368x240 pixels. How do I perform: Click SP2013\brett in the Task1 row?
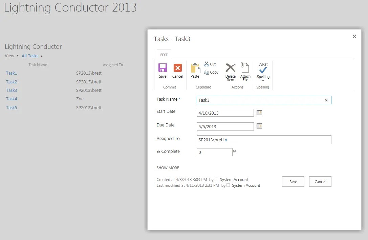pos(89,73)
